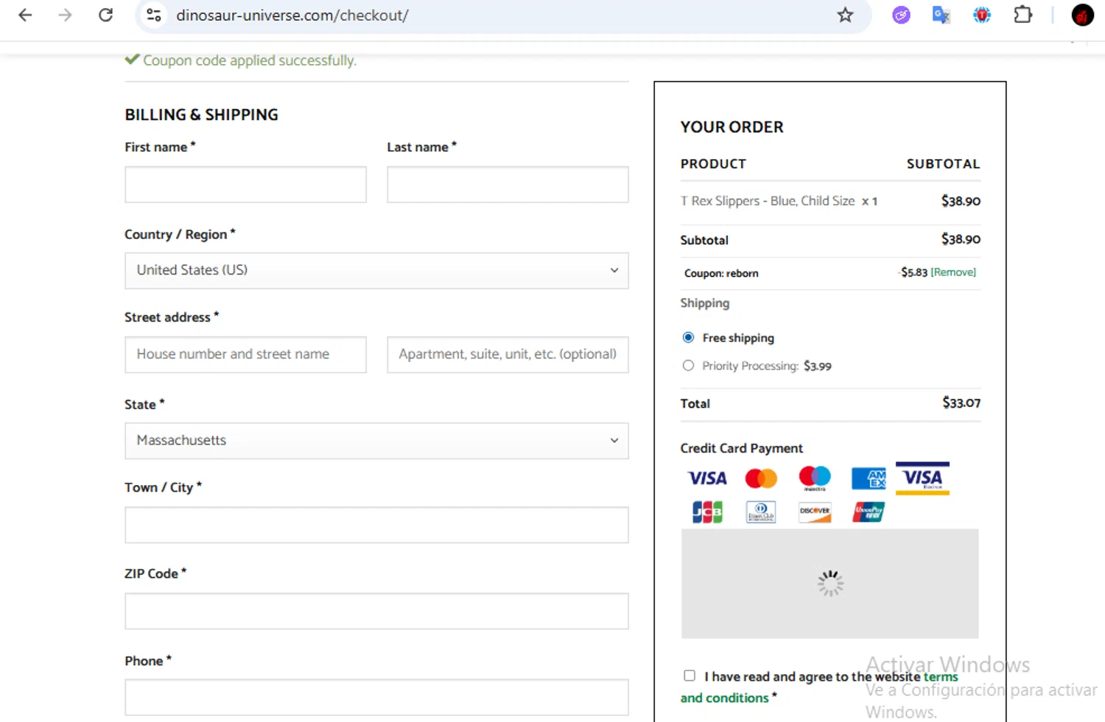Remove the reborn coupon
This screenshot has width=1105, height=722.
point(953,272)
